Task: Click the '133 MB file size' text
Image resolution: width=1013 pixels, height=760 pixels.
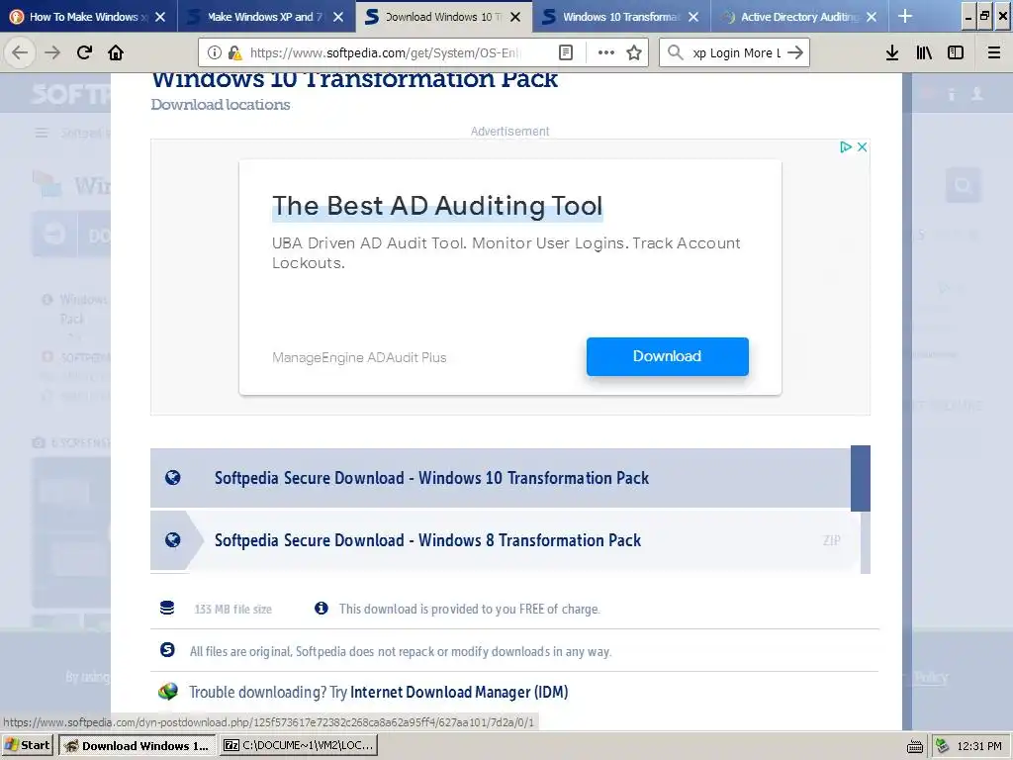Action: 233,609
